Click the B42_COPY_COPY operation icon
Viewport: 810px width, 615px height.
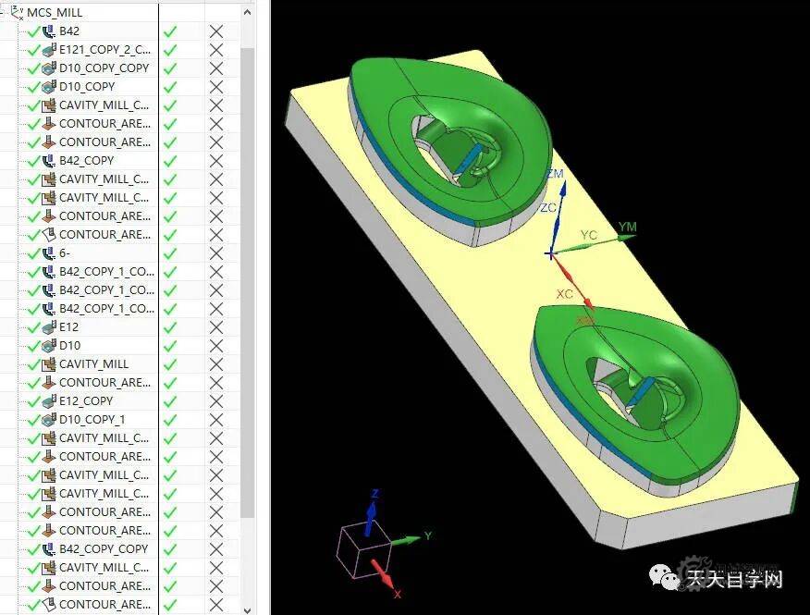click(x=49, y=549)
